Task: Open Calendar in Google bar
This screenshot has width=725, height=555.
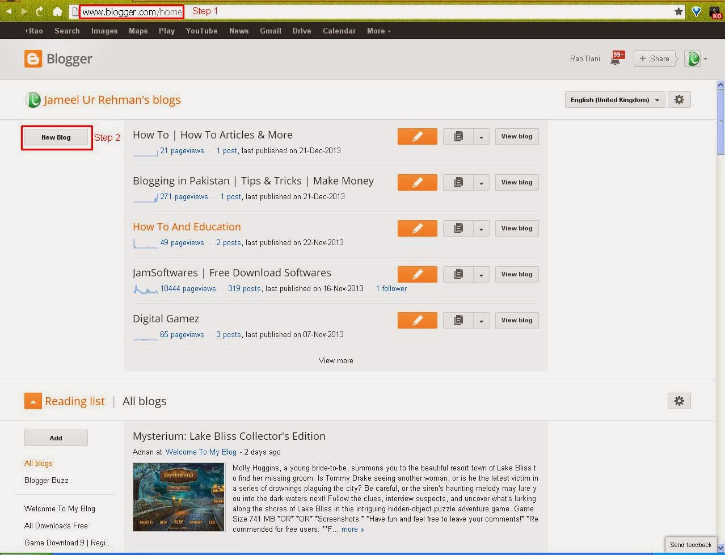Action: pyautogui.click(x=339, y=31)
